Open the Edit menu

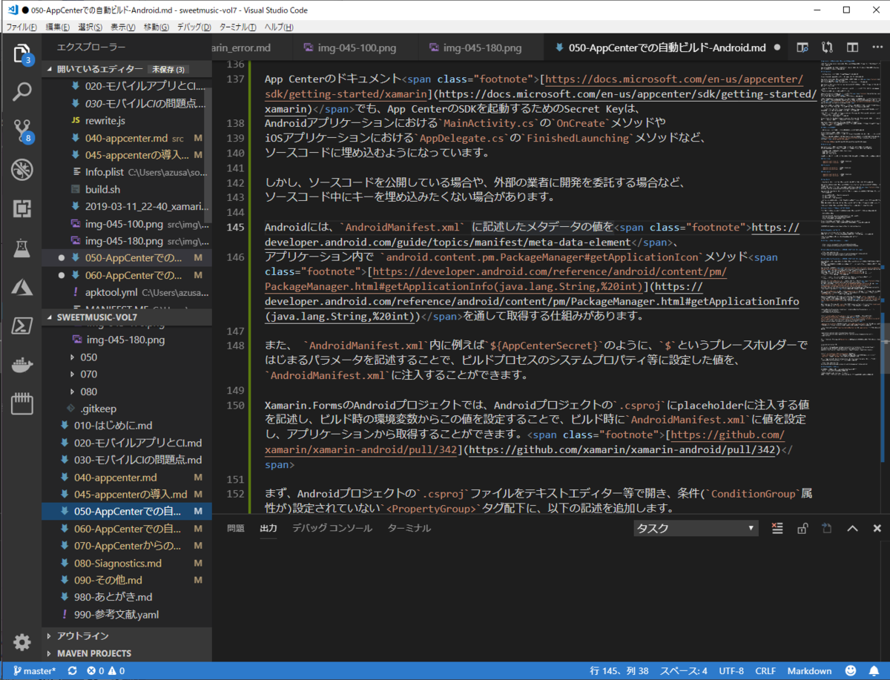click(57, 27)
